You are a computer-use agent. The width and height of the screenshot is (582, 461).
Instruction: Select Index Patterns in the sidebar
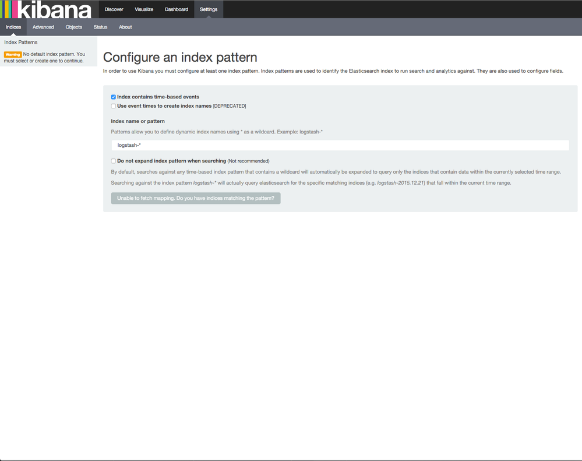tap(21, 42)
